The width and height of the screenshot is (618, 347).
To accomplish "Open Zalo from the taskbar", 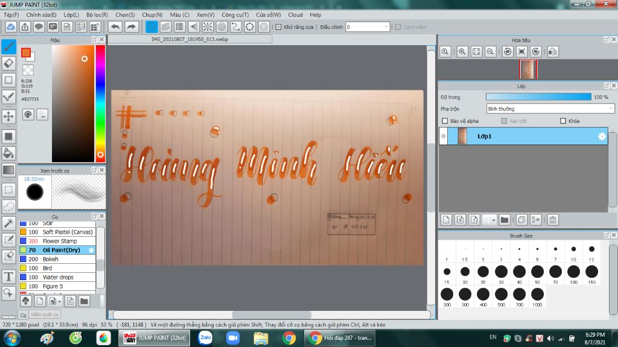I will 205,337.
